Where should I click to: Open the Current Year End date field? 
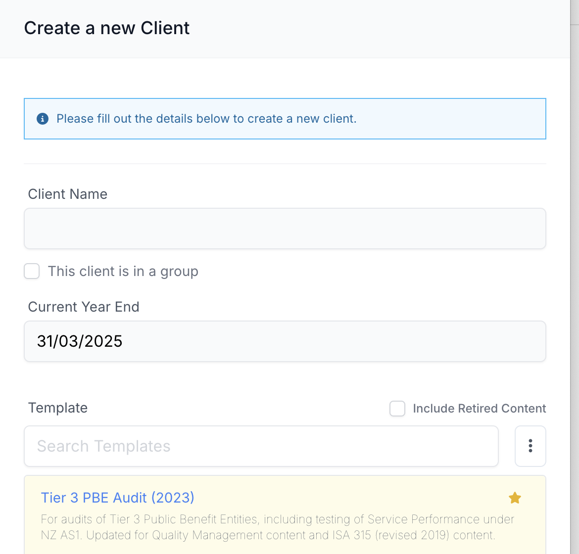click(x=285, y=341)
